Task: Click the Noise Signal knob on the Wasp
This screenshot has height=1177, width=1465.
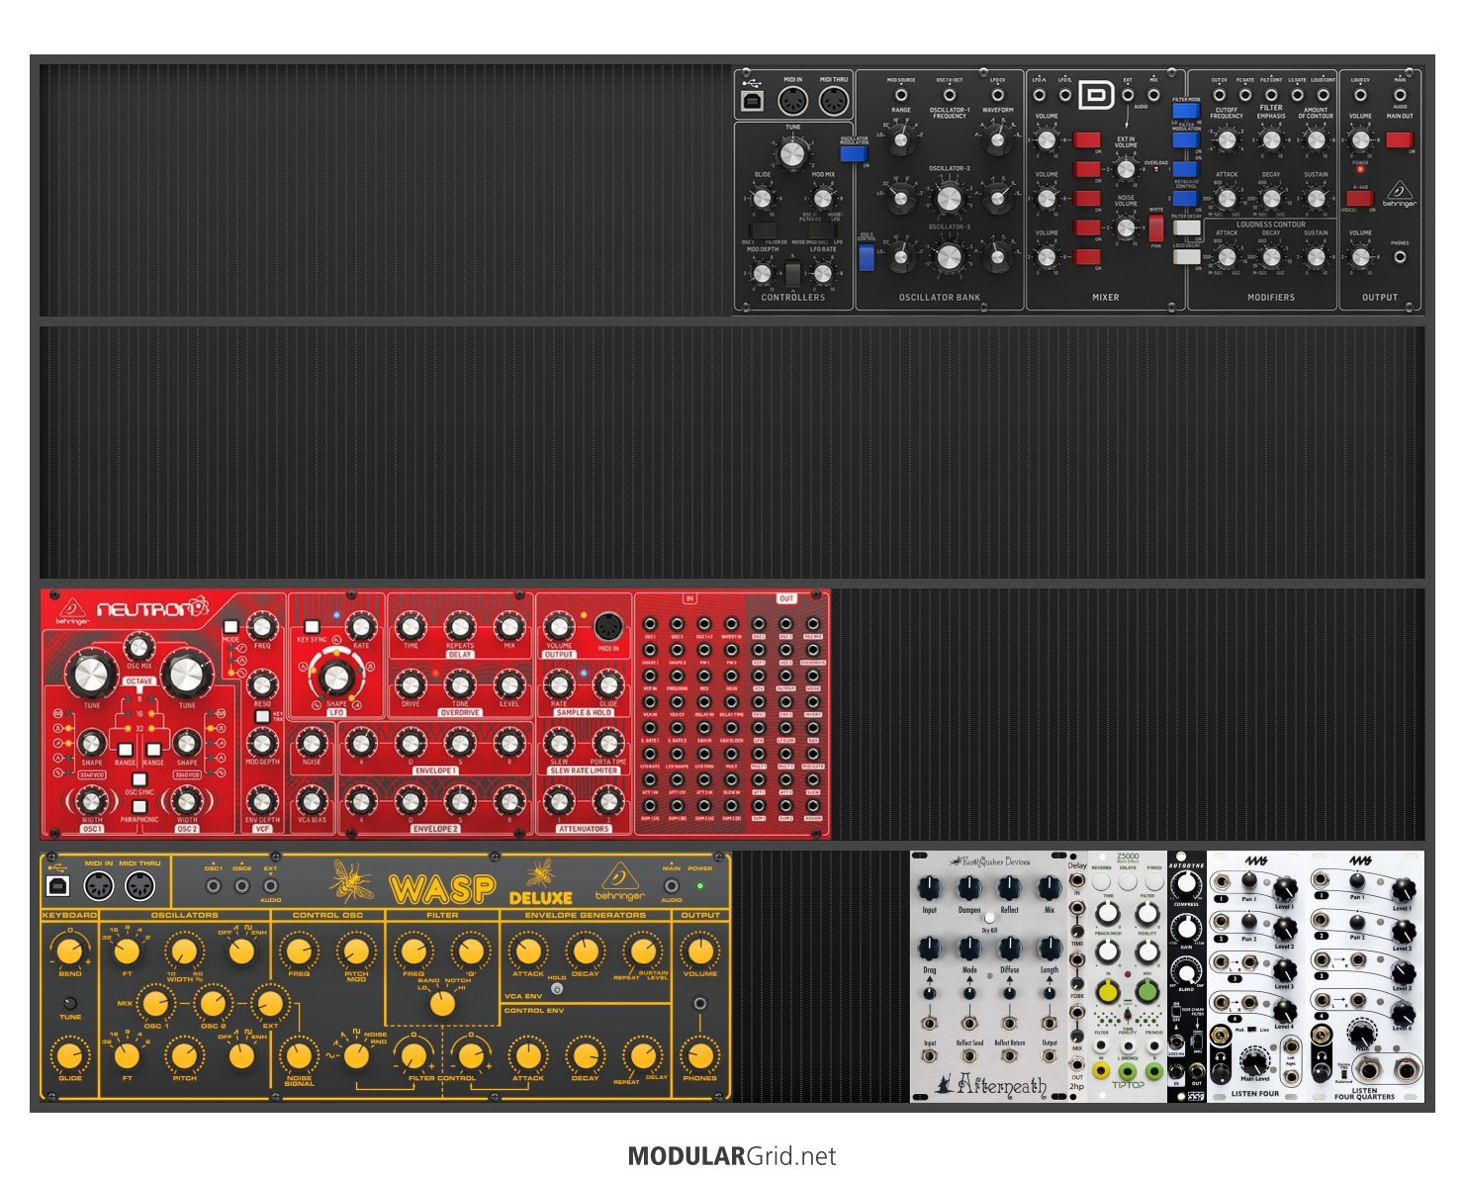Action: (x=299, y=1055)
